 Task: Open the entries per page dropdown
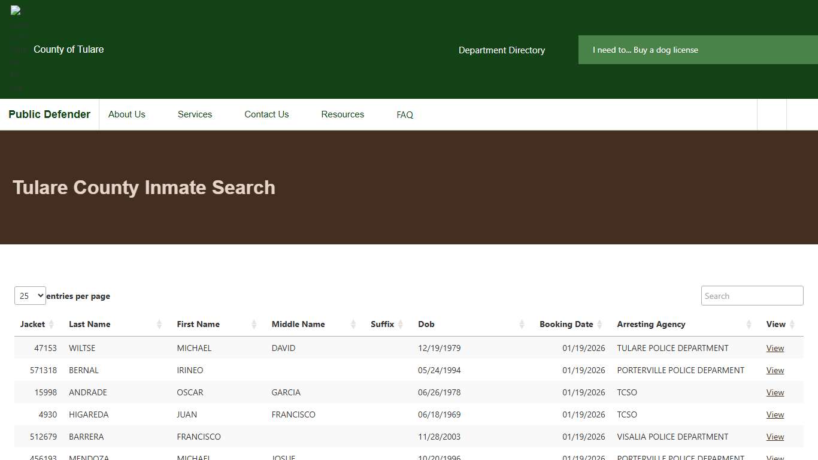[x=30, y=295]
